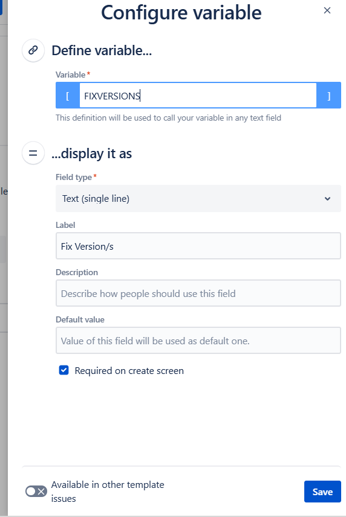
Task: Click the equals icon beside display it as
Action: 33,153
